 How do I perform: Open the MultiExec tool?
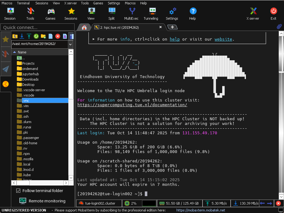point(131,13)
